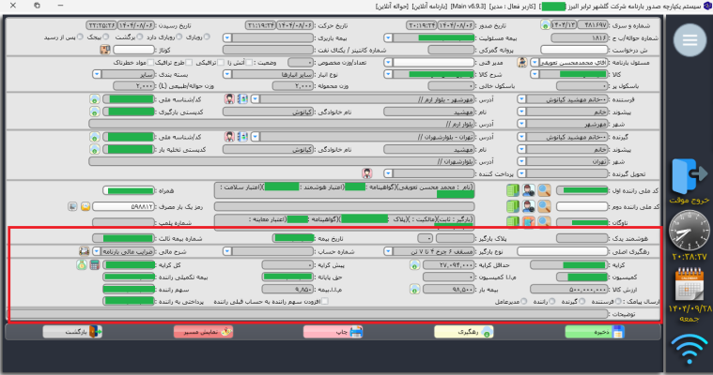Open the hamburger menu in the sidebar

pyautogui.click(x=689, y=38)
